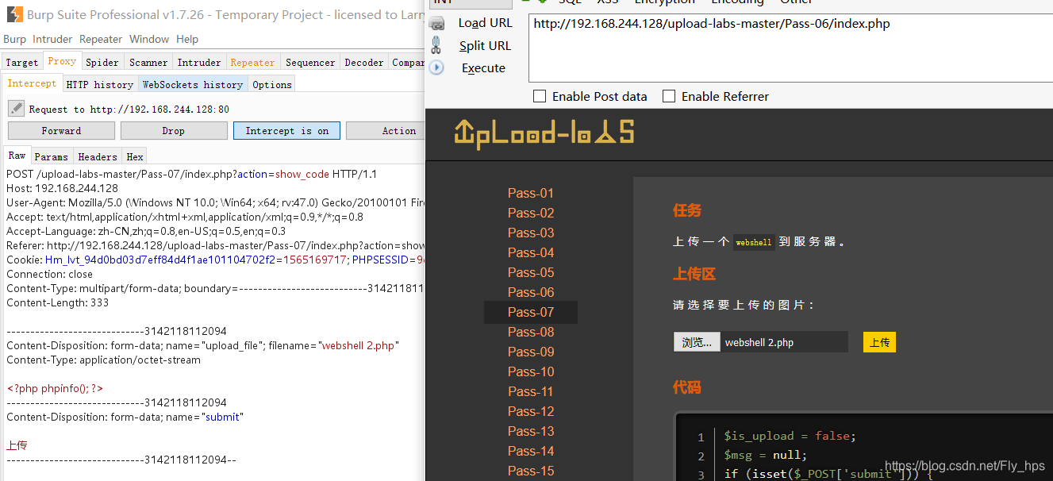Click the Content-Length: 333 header line
1053x481 pixels.
(58, 302)
